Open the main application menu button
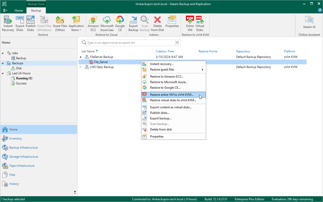The width and height of the screenshot is (323, 202). [5, 10]
